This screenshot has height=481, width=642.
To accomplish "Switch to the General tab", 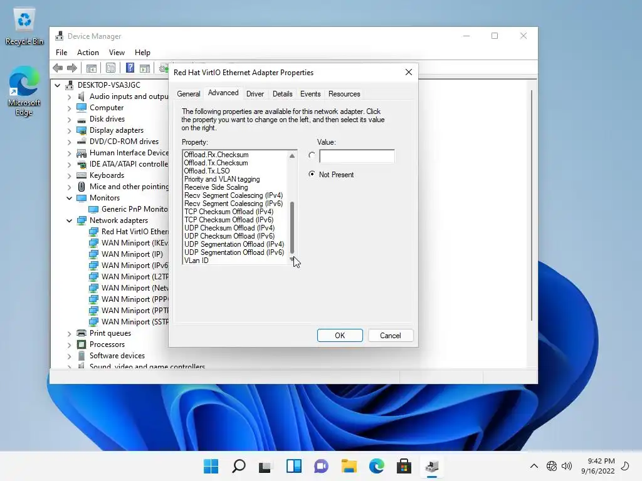I will 188,94.
